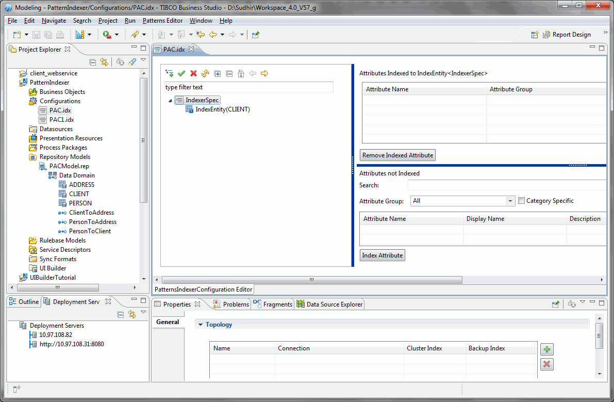Click the red X delete icon in editor toolbar
This screenshot has width=614, height=402.
pyautogui.click(x=193, y=73)
